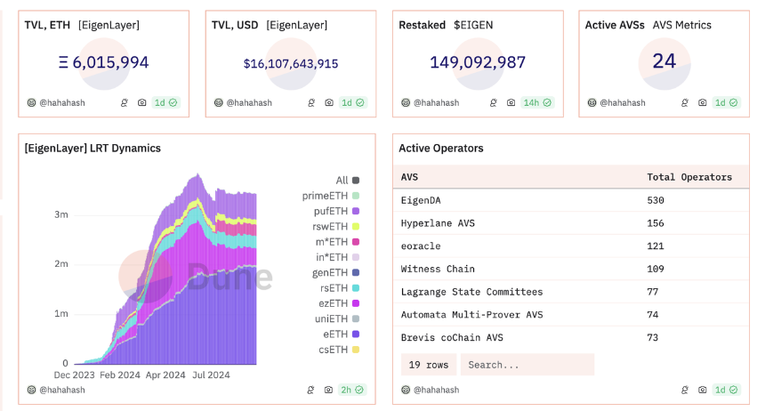
Task: Click the camera icon on TVL, ETH card
Action: coord(142,102)
